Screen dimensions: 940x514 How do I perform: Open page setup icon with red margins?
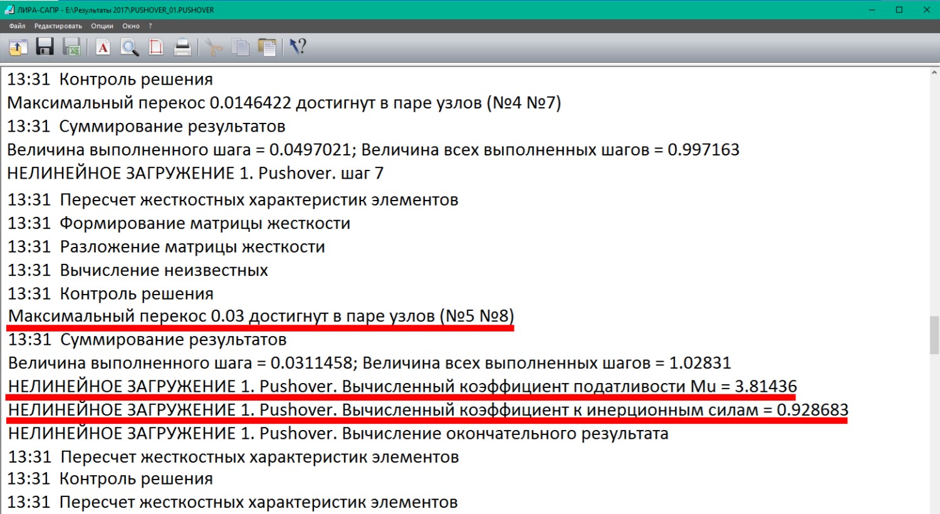coord(156,47)
